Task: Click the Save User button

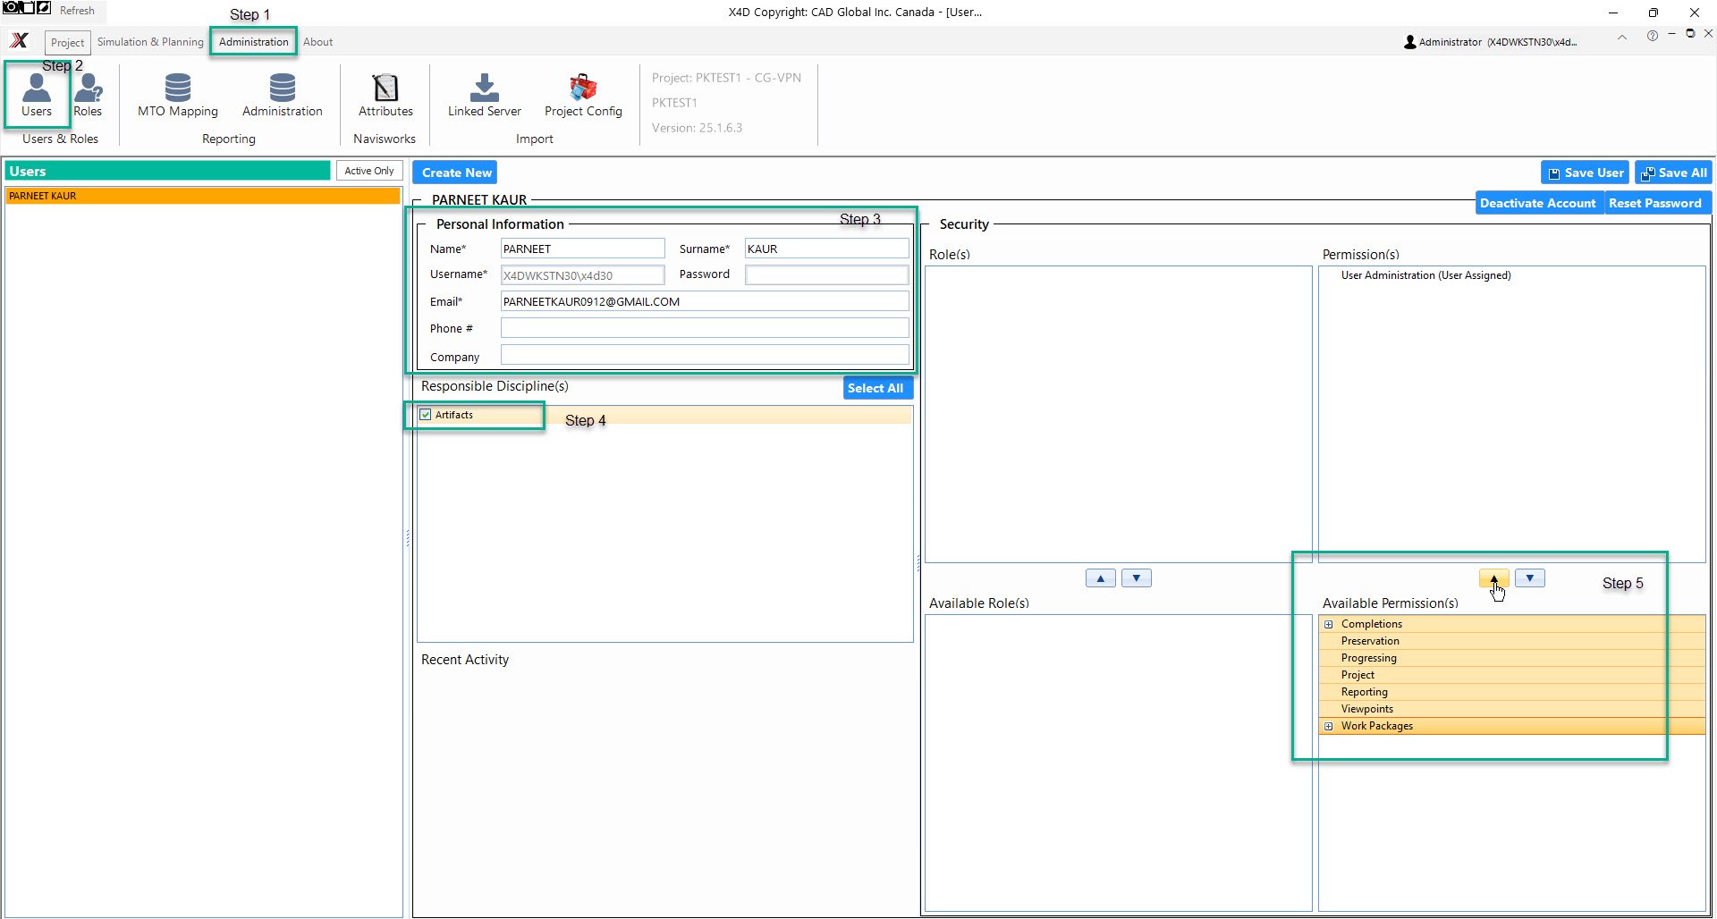Action: [1585, 173]
